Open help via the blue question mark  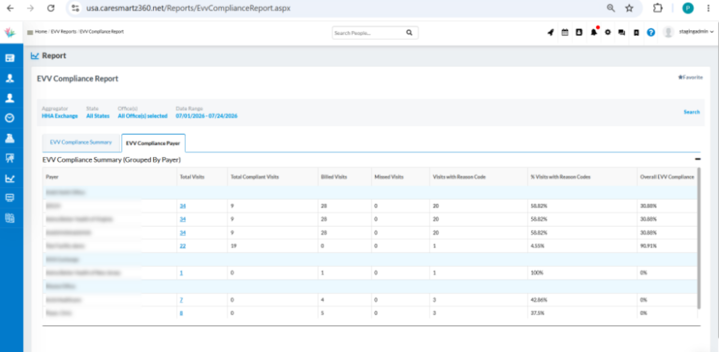[x=651, y=32]
